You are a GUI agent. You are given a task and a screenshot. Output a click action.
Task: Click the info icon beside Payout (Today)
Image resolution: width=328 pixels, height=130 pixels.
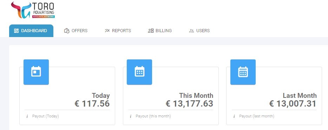[x=27, y=116]
